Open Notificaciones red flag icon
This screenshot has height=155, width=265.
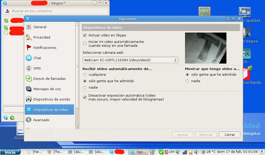tap(29, 48)
